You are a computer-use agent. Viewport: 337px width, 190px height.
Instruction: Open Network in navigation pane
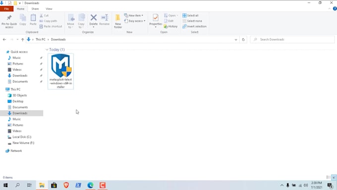coord(16,151)
